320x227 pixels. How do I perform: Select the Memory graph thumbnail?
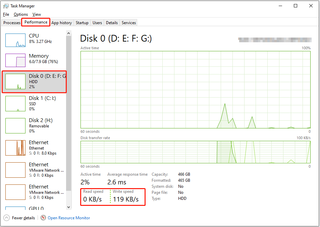15,60
